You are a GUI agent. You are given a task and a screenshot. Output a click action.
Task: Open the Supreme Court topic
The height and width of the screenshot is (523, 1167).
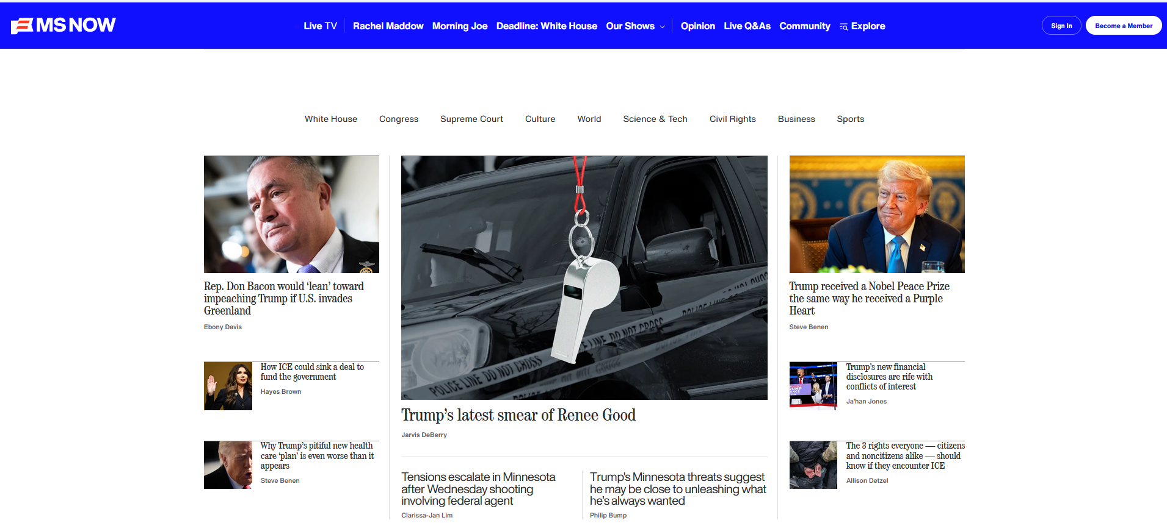(x=471, y=119)
